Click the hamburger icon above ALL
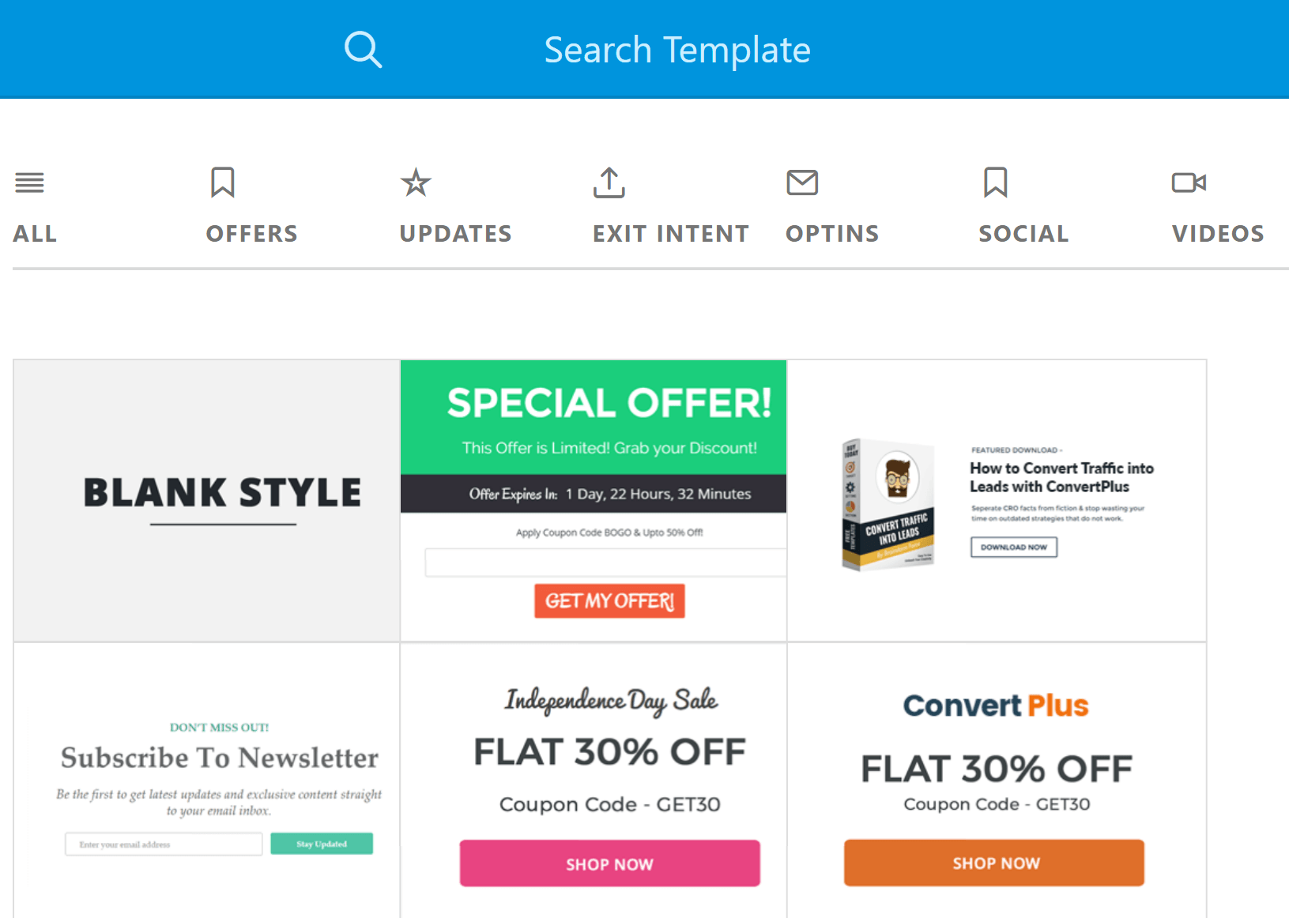 (x=29, y=182)
